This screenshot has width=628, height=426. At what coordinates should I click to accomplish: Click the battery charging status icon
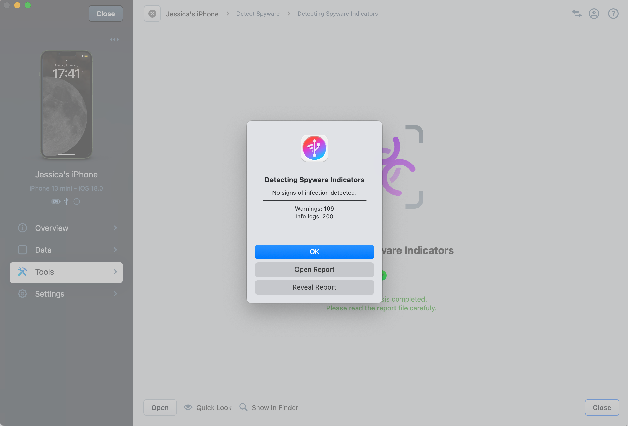[x=56, y=202]
